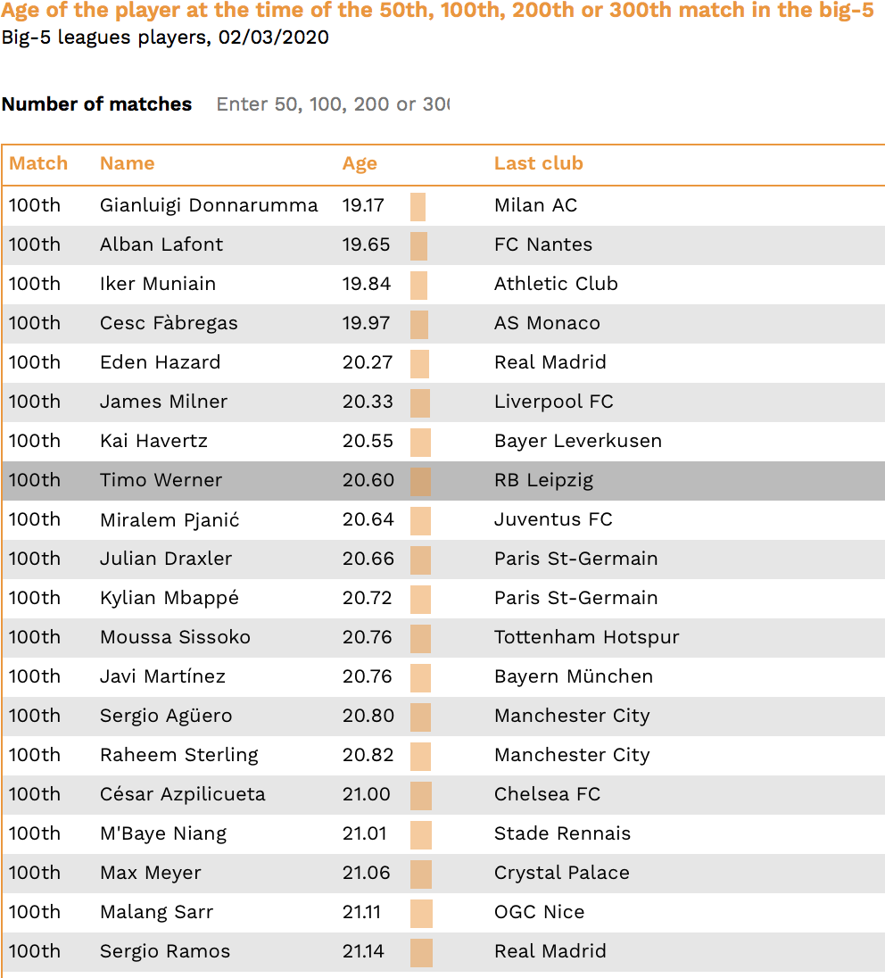Select the Kylian Mbappé name cell
885x978 pixels.
pos(169,598)
